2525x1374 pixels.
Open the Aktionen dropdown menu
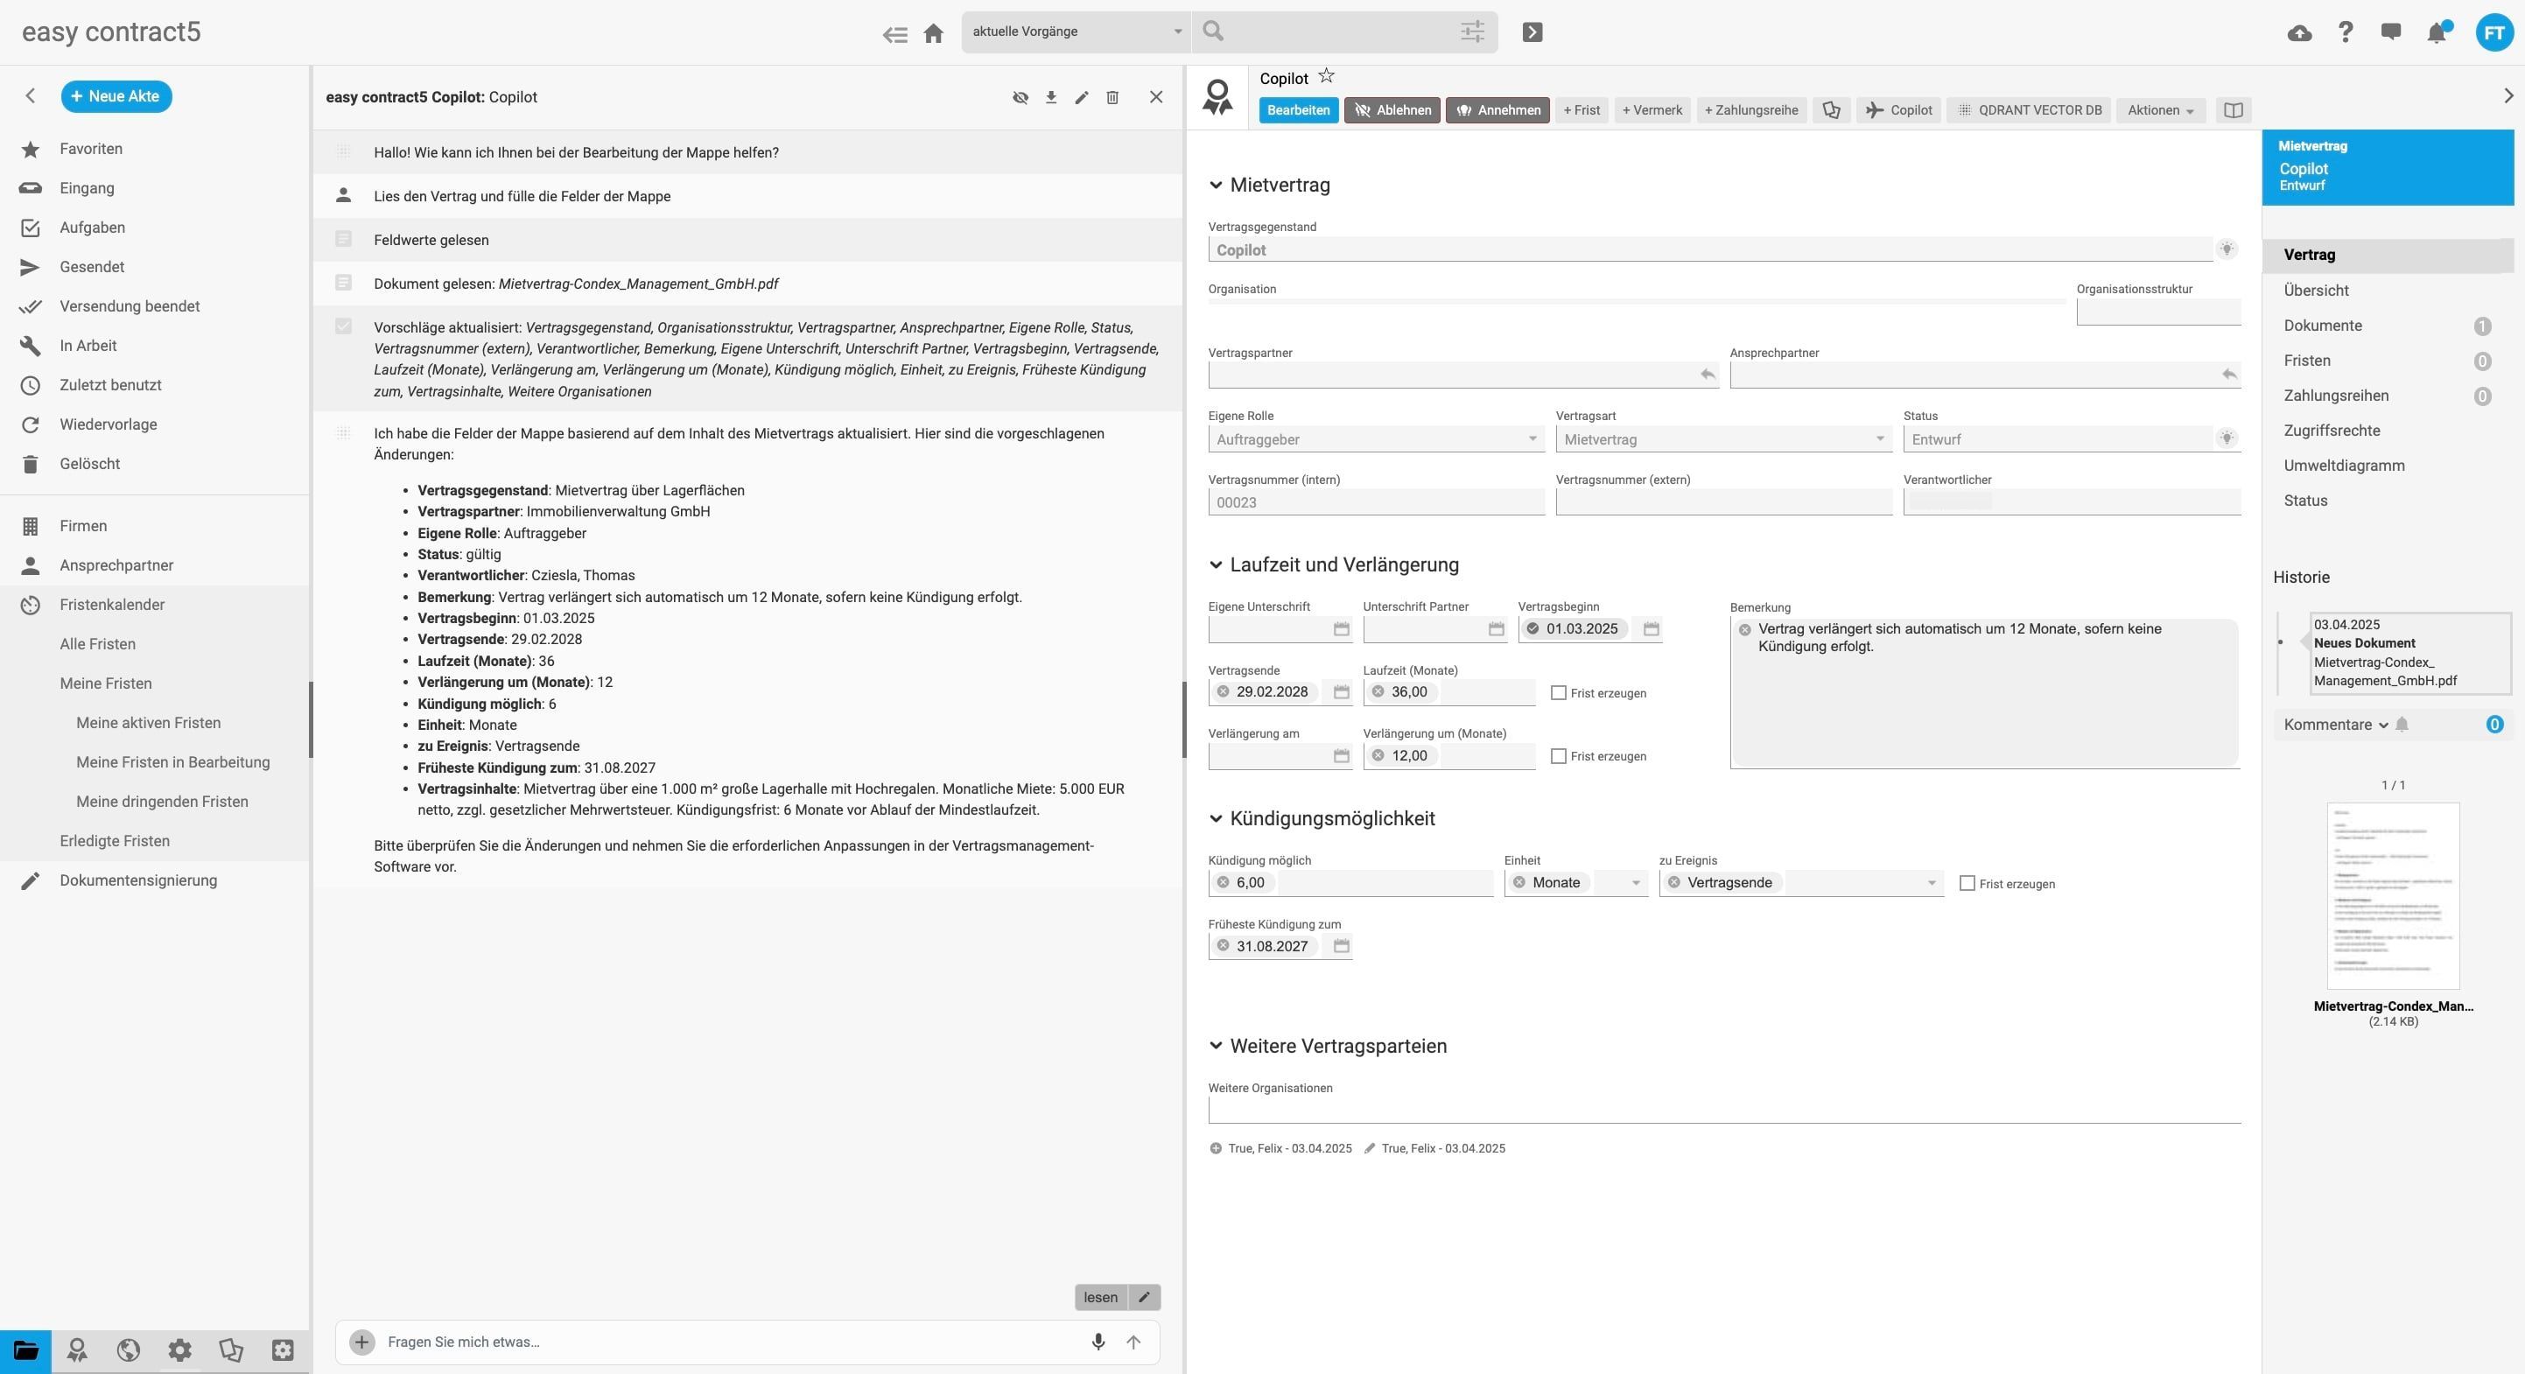pyautogui.click(x=2158, y=111)
